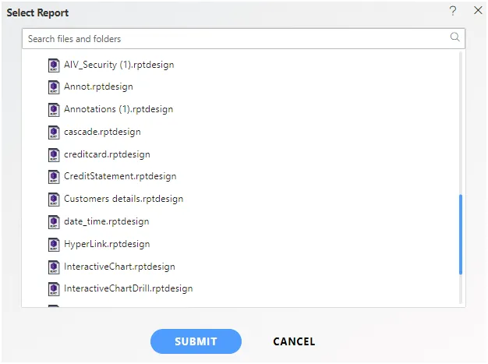Screen dimensions: 488x364
Task: Pick the Customers details.rptdesign report
Action: (x=123, y=199)
